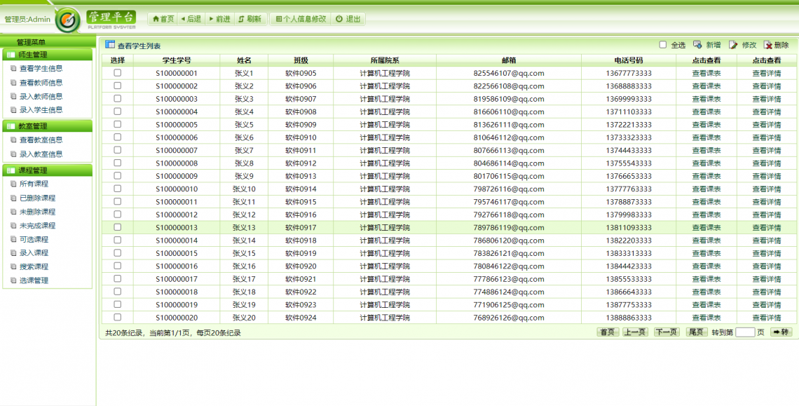Click the icon next to 录入教室信息
The height and width of the screenshot is (406, 799).
click(13, 154)
